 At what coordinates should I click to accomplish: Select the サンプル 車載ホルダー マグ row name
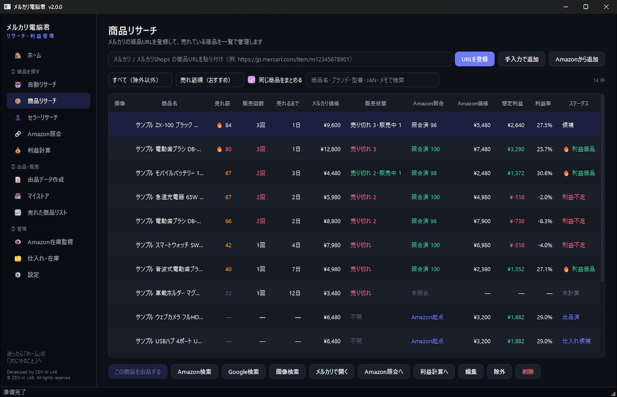(168, 293)
